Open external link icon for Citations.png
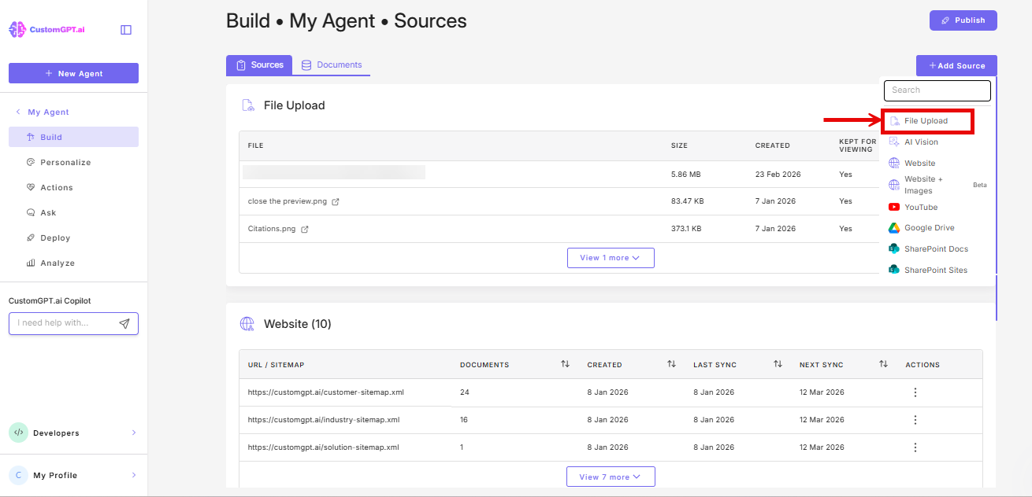 point(305,229)
